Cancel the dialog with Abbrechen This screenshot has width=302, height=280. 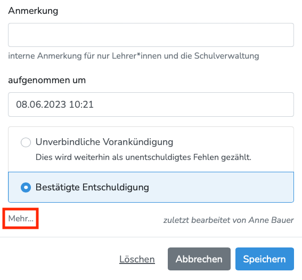click(x=199, y=259)
